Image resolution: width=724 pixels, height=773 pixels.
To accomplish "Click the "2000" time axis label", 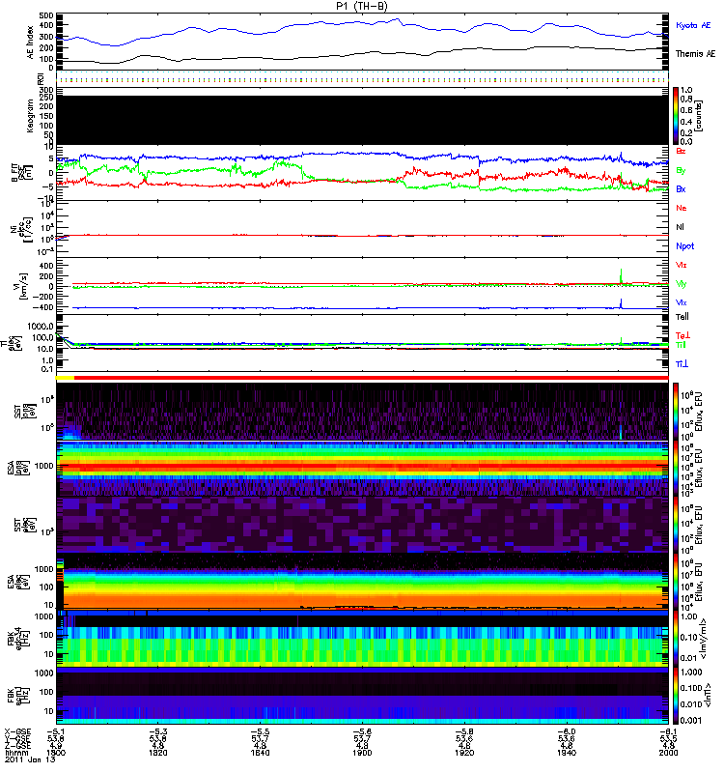I will [x=668, y=753].
